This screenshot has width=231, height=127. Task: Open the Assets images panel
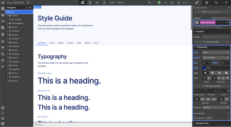(3, 54)
